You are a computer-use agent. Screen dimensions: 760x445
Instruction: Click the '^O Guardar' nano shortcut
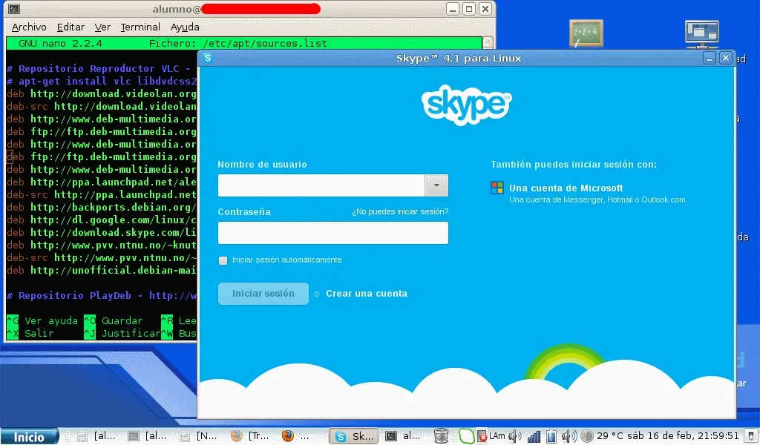click(114, 320)
